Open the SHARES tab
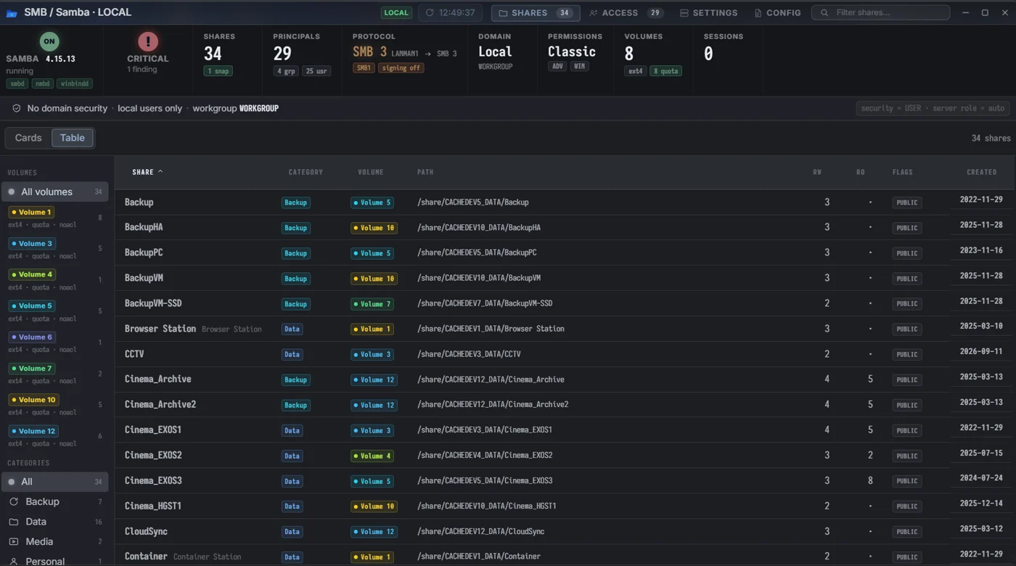The height and width of the screenshot is (566, 1016). tap(535, 12)
